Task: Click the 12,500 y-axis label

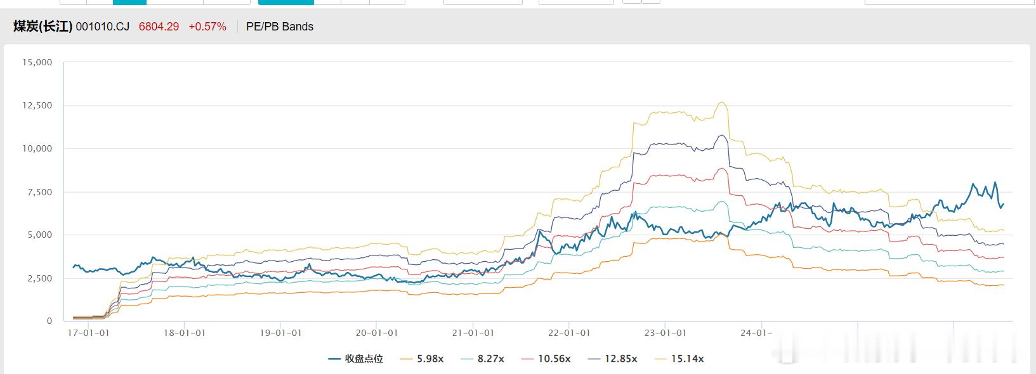Action: pos(37,105)
